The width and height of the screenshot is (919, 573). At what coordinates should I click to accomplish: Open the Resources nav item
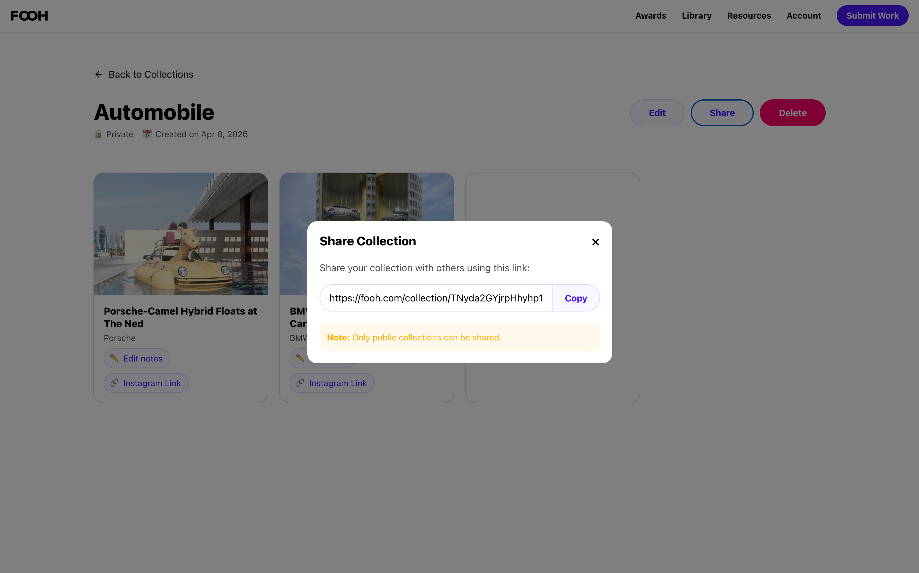(749, 16)
